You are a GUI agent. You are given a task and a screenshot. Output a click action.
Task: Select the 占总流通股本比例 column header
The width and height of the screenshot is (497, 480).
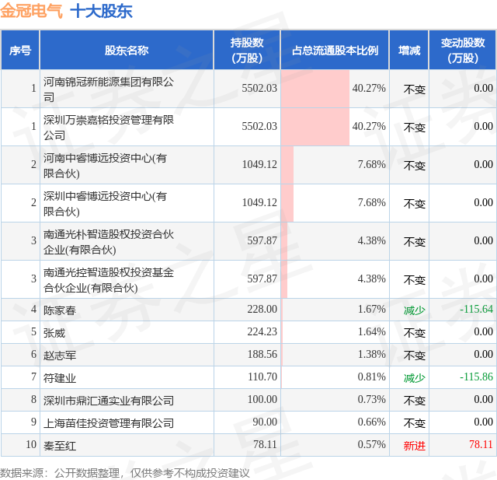335,50
